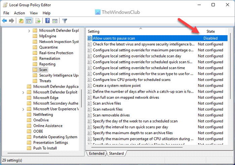The height and width of the screenshot is (165, 235).
Task: Click the policy icon beside Create a system restore point
Action: [x=90, y=86]
